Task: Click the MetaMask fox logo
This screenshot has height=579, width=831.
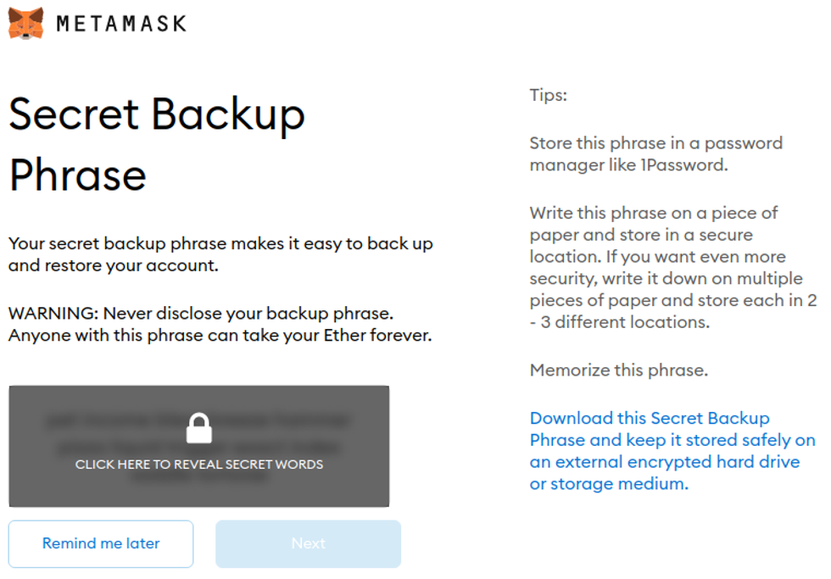Action: point(26,23)
